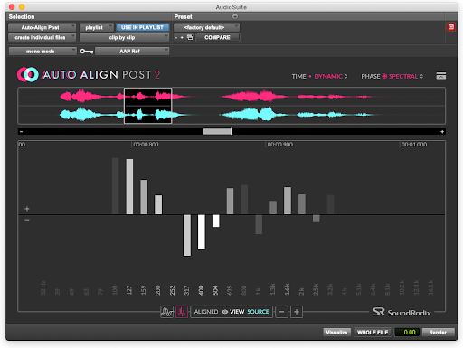Open the PHASE SPECTRAL mode dropdown
463x348 pixels.
tap(405, 76)
